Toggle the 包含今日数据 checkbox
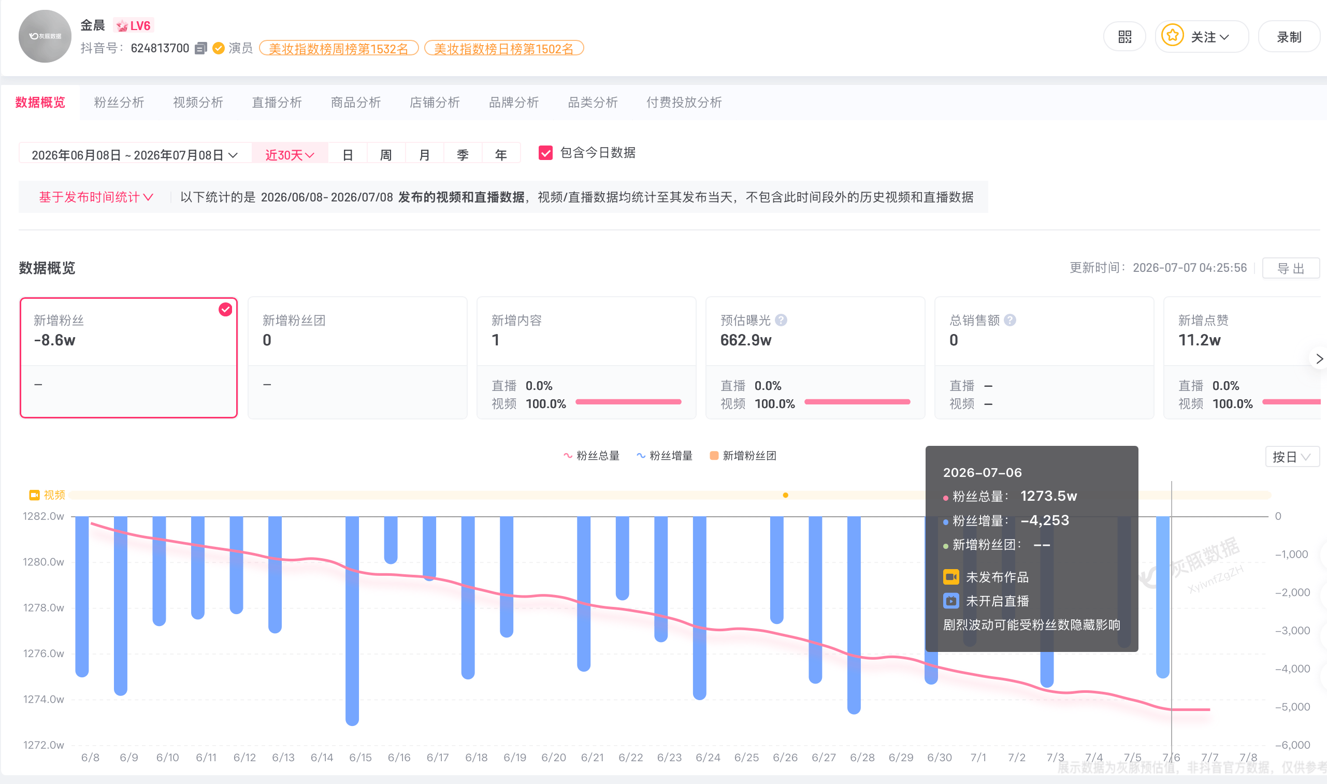The width and height of the screenshot is (1327, 784). [545, 153]
